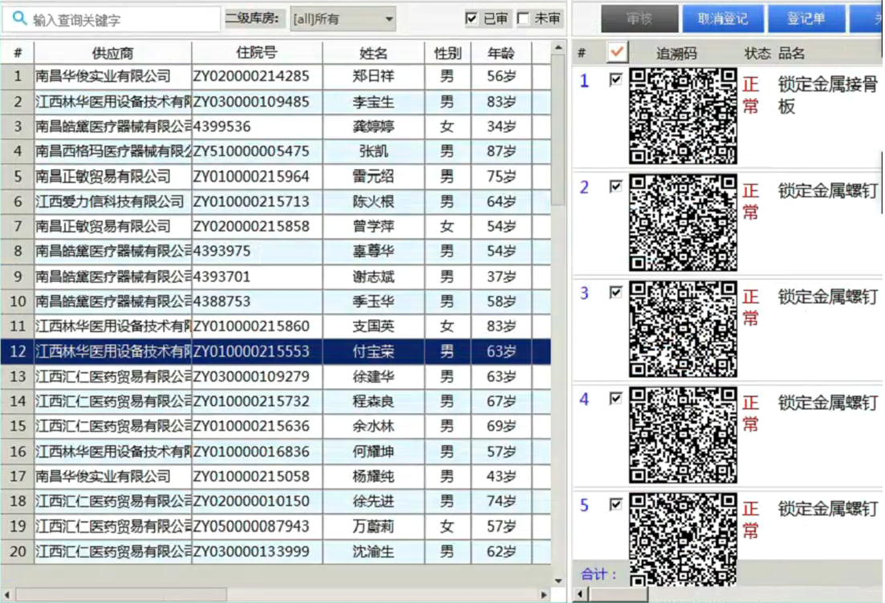This screenshot has height=603, width=885.
Task: Click the patient list horizontal scrollbar thumb
Action: (x=121, y=594)
